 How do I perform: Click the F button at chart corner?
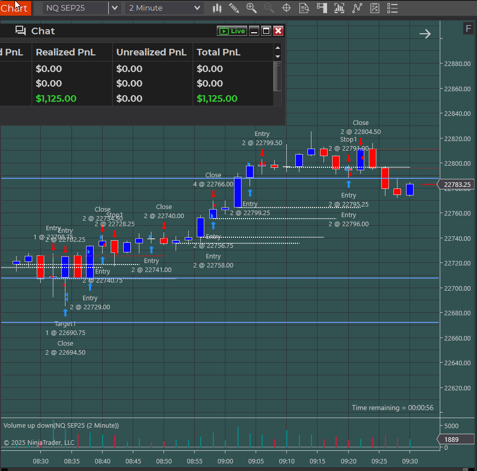click(468, 29)
